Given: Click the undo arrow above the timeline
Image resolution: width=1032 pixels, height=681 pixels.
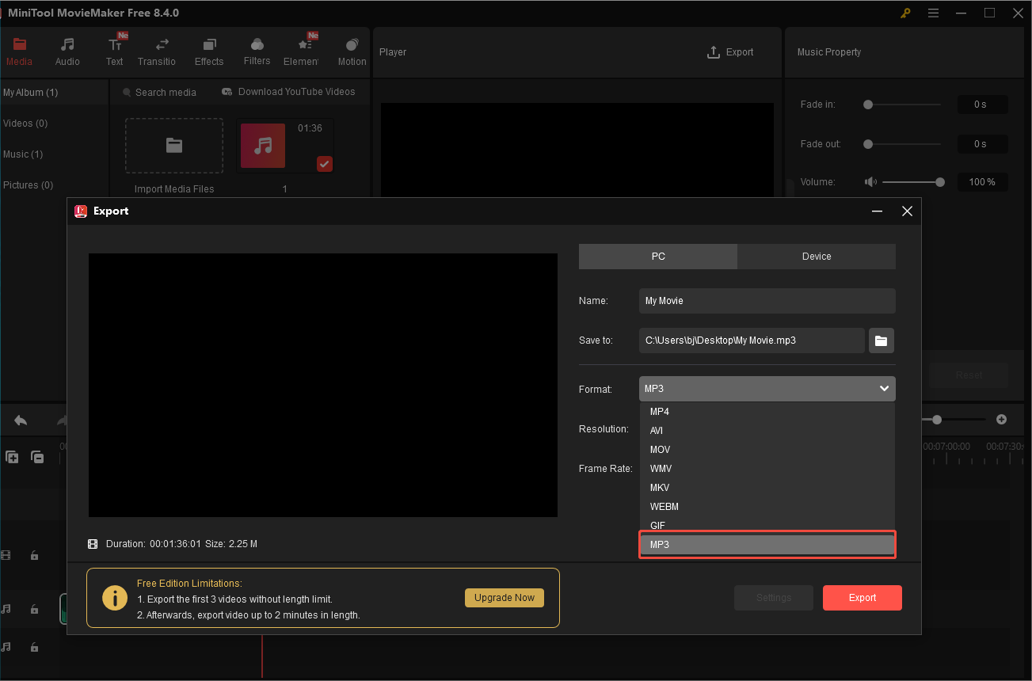Looking at the screenshot, I should (20, 420).
